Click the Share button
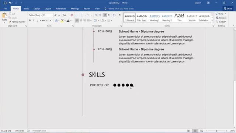 click(228, 9)
